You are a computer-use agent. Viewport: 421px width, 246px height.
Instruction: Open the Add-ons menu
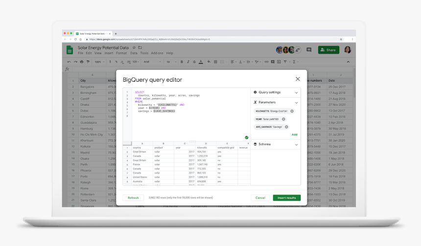click(x=157, y=53)
